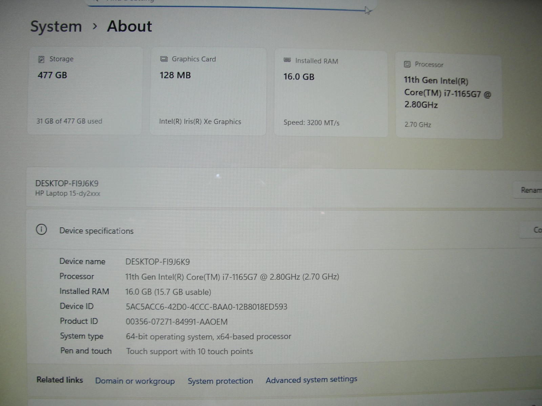The image size is (542, 406).
Task: Click the Processor chip icon
Action: pos(407,64)
